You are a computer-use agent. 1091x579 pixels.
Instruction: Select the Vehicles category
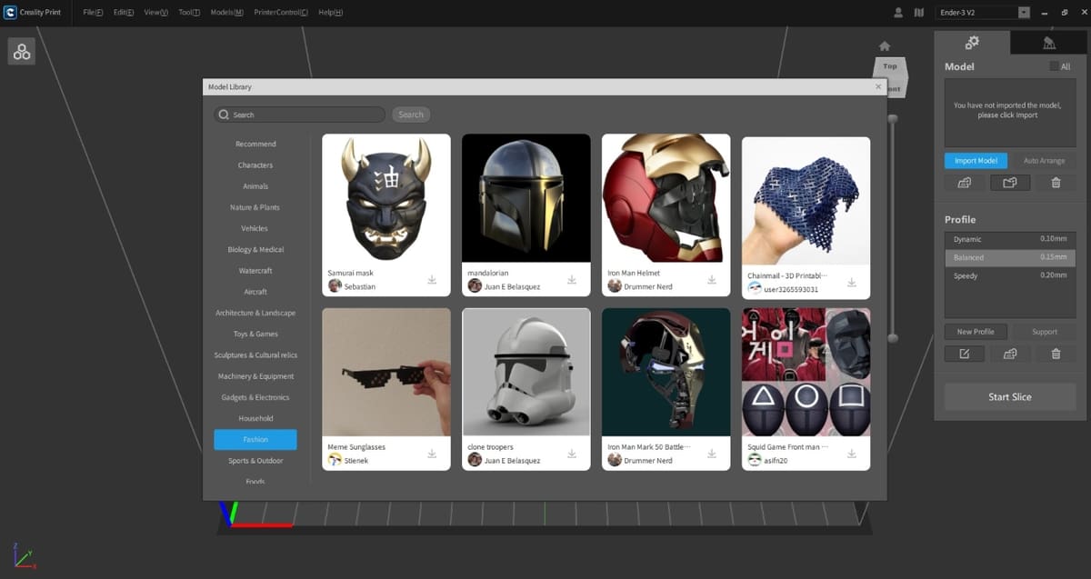255,228
